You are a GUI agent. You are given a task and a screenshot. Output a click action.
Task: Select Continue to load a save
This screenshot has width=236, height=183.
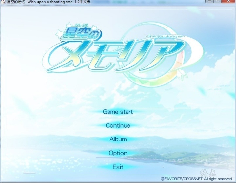118,125
